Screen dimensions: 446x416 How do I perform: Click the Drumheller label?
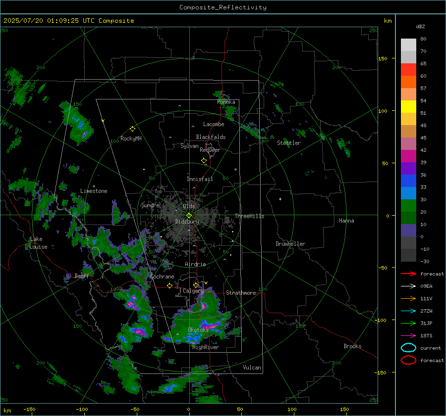[290, 244]
